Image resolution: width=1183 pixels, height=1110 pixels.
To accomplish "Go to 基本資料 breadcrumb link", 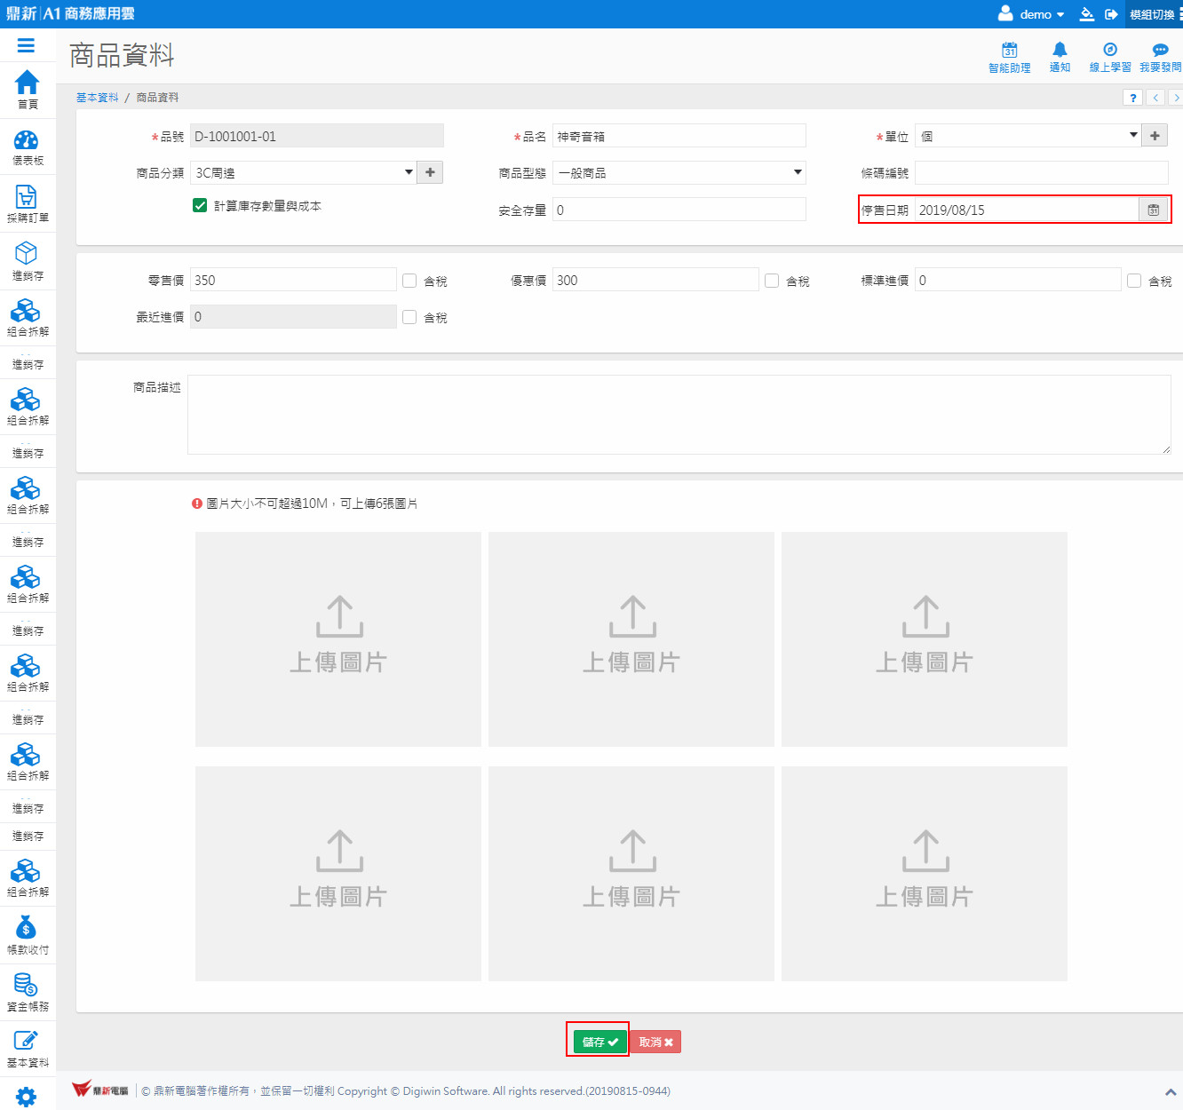I will click(97, 98).
